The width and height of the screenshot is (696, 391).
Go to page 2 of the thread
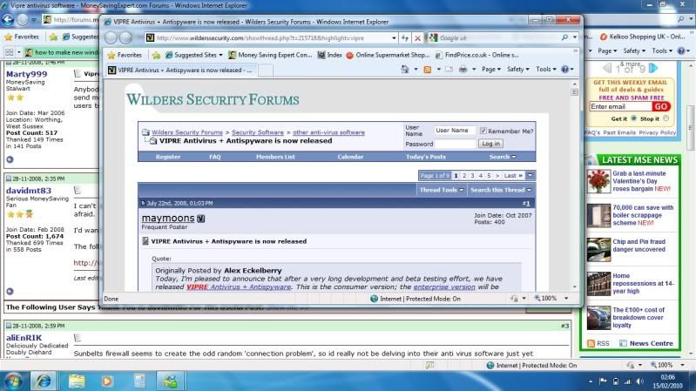pyautogui.click(x=464, y=176)
